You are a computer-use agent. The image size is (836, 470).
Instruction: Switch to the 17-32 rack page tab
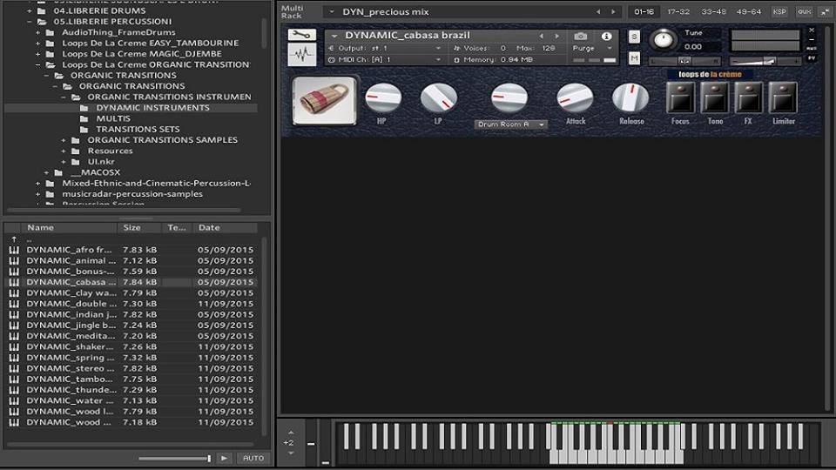pyautogui.click(x=679, y=11)
